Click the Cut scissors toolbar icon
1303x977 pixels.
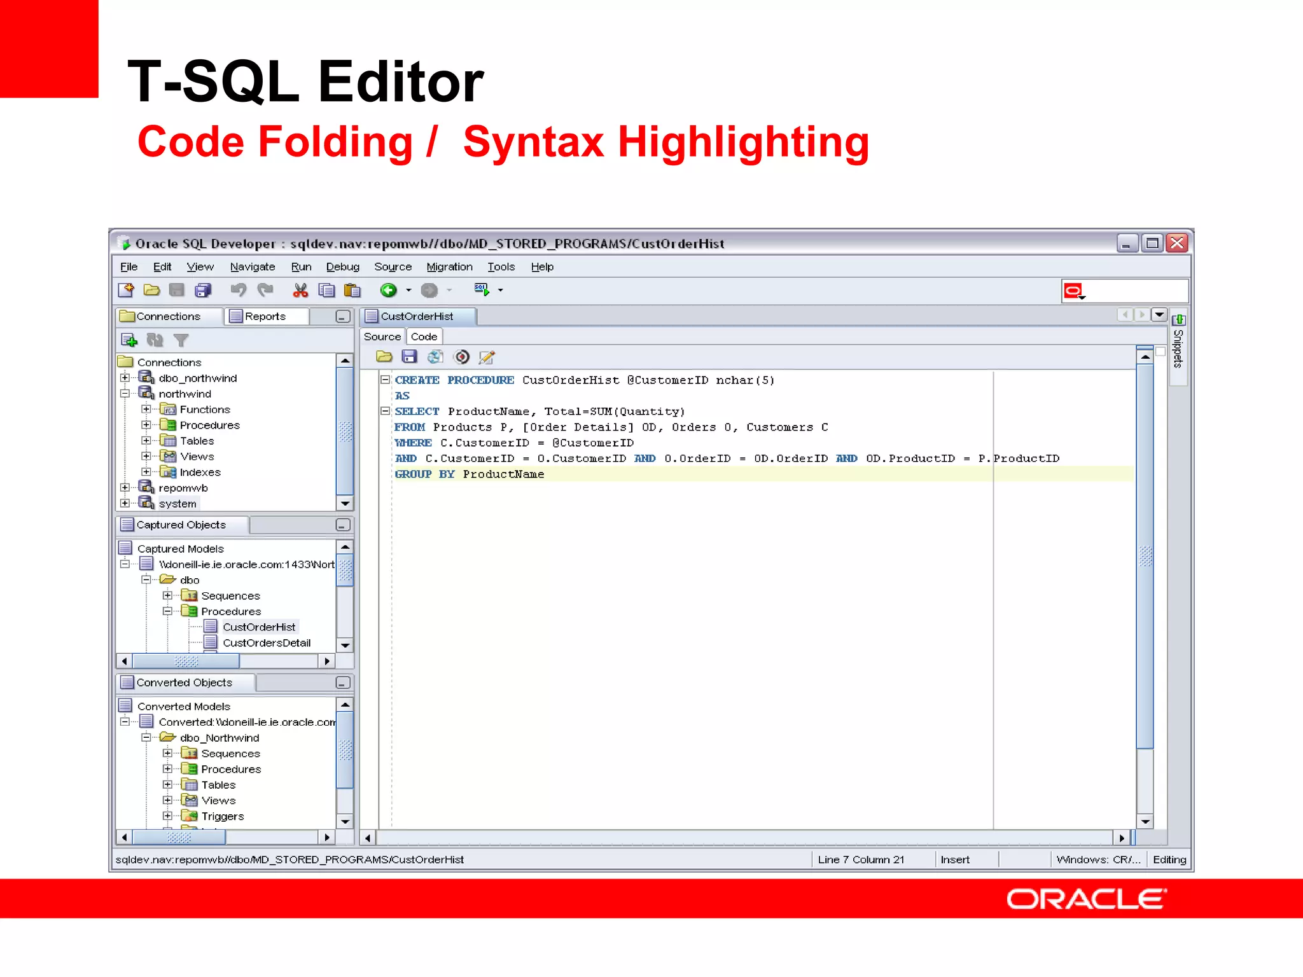pyautogui.click(x=300, y=291)
